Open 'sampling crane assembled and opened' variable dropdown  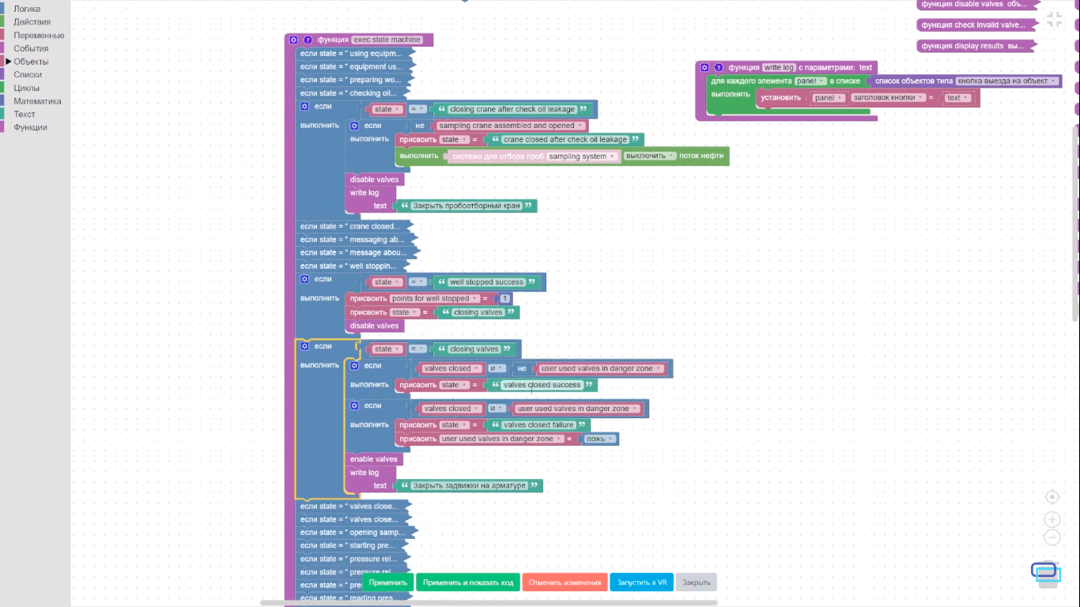[x=512, y=126]
